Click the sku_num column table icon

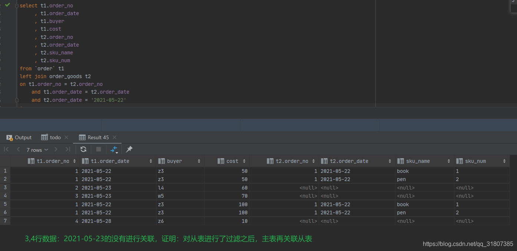tap(460, 161)
